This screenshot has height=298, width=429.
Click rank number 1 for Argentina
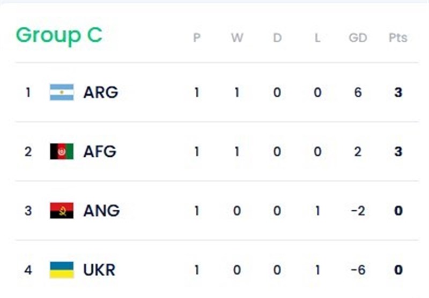pos(28,93)
